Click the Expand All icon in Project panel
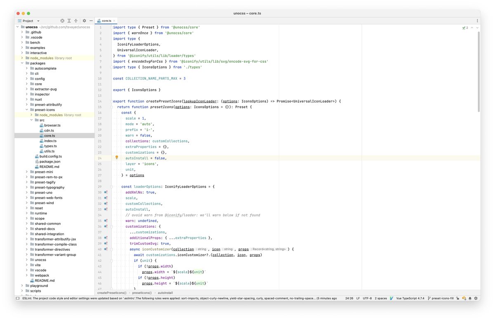This screenshot has width=495, height=320. [69, 21]
